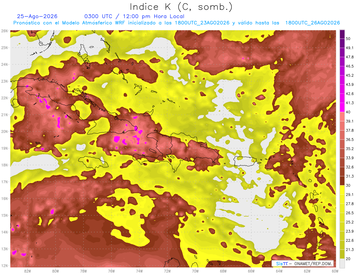The height and width of the screenshot is (275, 356).
Task: Click the colorbar value '40'
Action: click(349, 112)
